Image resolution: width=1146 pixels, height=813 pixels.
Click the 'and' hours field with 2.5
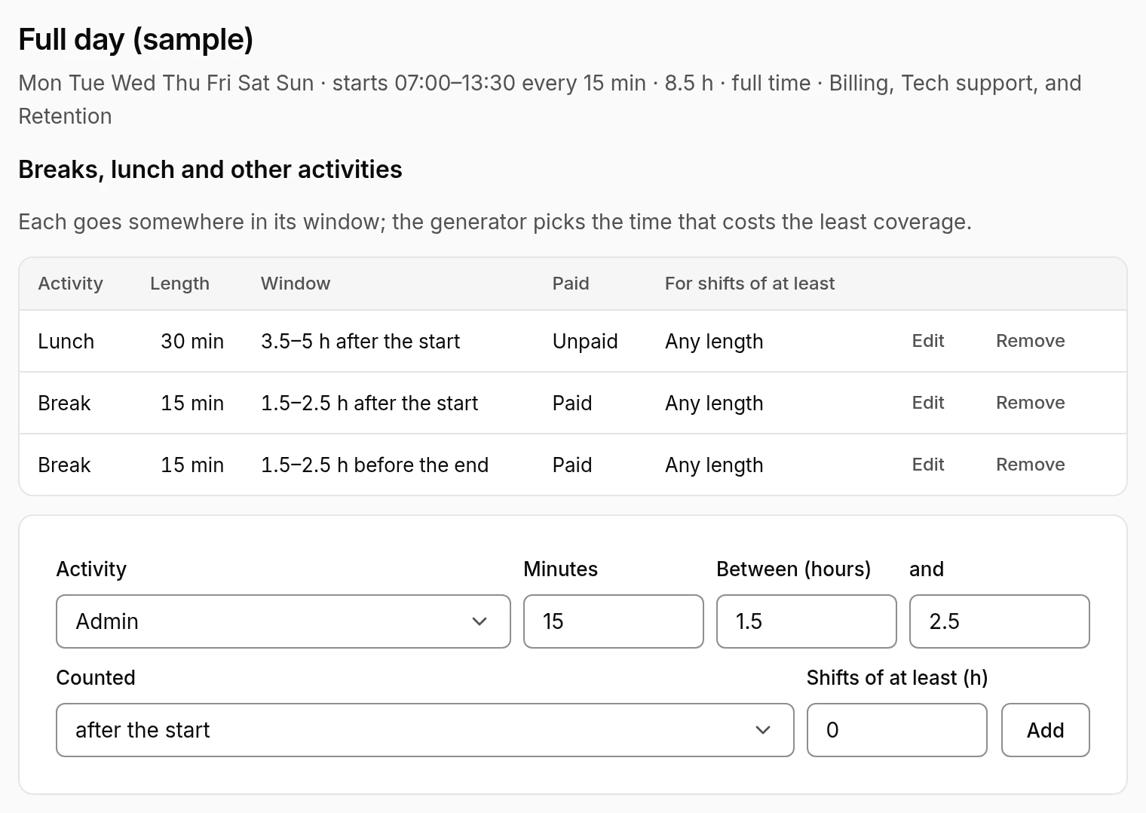point(1000,621)
